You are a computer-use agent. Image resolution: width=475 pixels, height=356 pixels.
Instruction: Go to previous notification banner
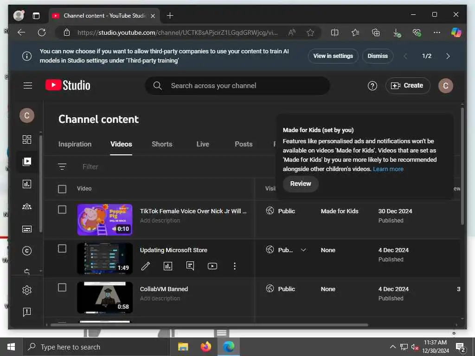tap(405, 56)
